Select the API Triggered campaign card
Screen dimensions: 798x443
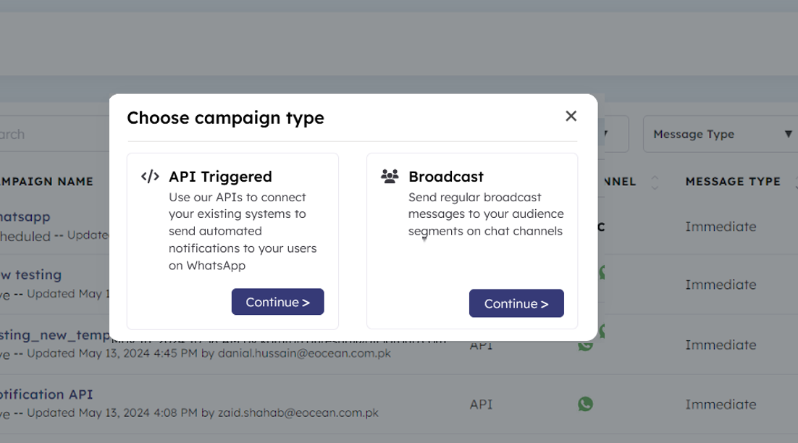[232, 239]
